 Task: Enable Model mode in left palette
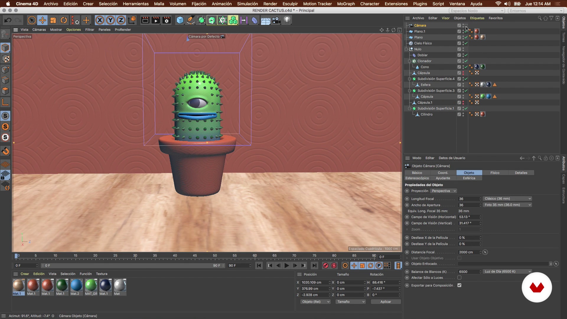6,48
